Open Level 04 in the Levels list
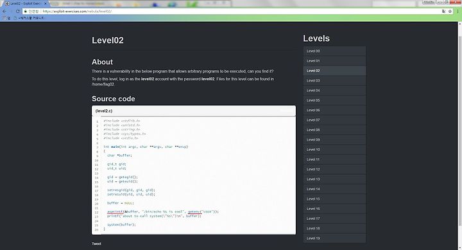The width and height of the screenshot is (462, 250). pos(334,91)
